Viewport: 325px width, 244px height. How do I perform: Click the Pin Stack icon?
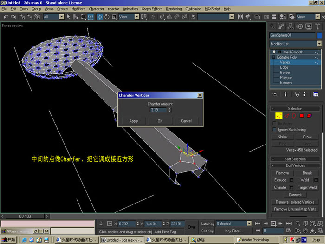[275, 94]
